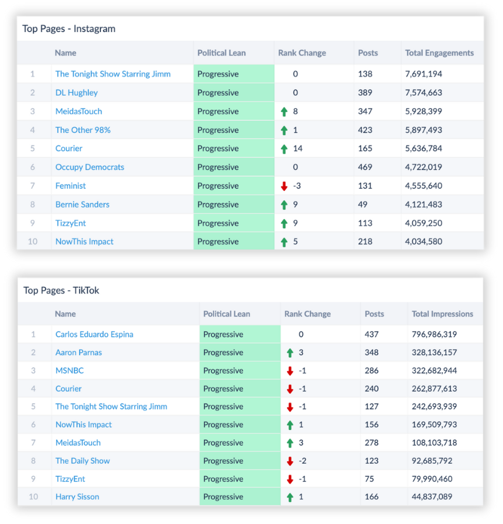Click green up arrow in Instagram MeidasTouch row
Image resolution: width=503 pixels, height=524 pixels.
pyautogui.click(x=284, y=112)
